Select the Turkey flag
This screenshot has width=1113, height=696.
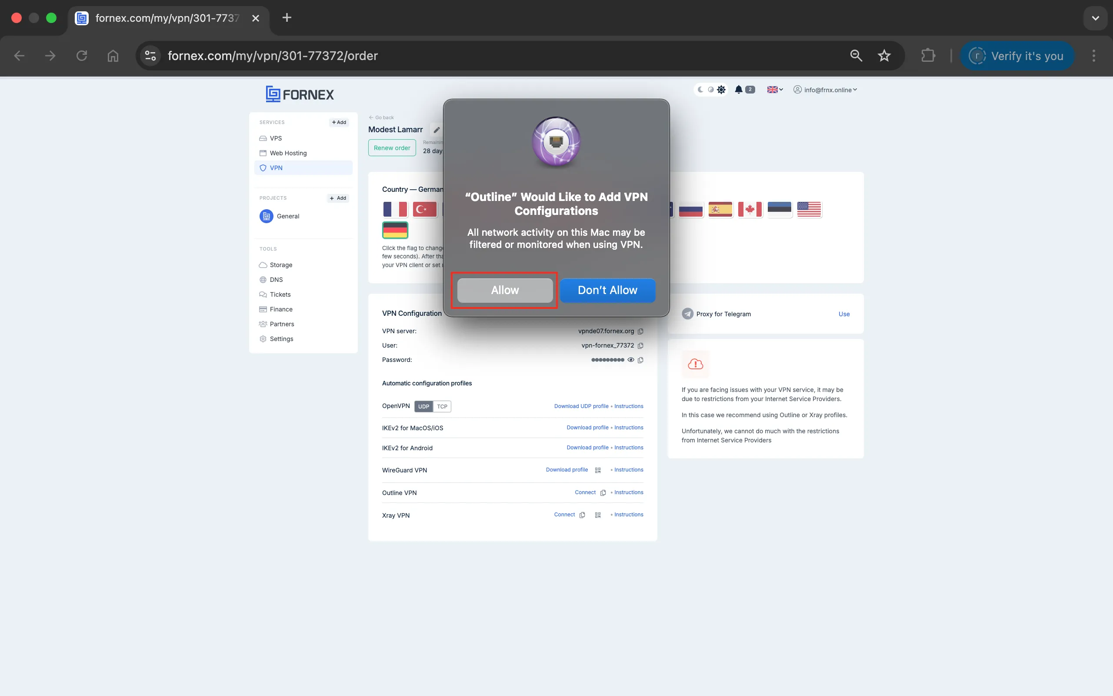coord(424,209)
